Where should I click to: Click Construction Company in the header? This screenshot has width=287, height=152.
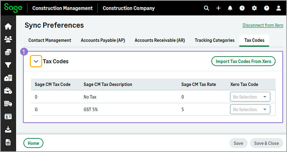(129, 8)
